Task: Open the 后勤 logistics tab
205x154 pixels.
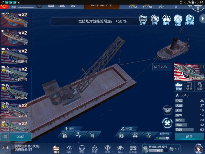Action: (x=95, y=149)
